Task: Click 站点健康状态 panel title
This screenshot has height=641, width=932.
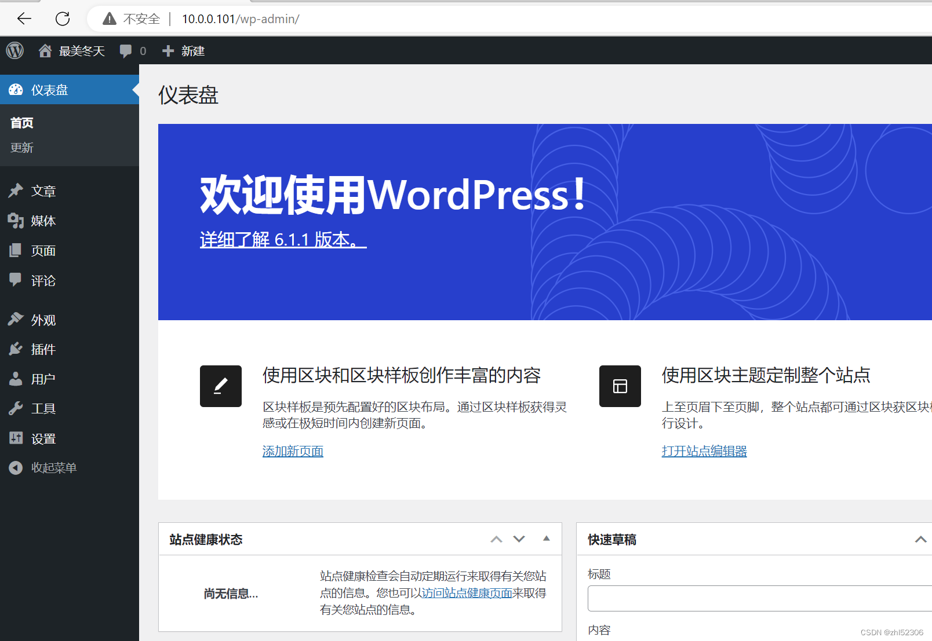Action: point(206,540)
